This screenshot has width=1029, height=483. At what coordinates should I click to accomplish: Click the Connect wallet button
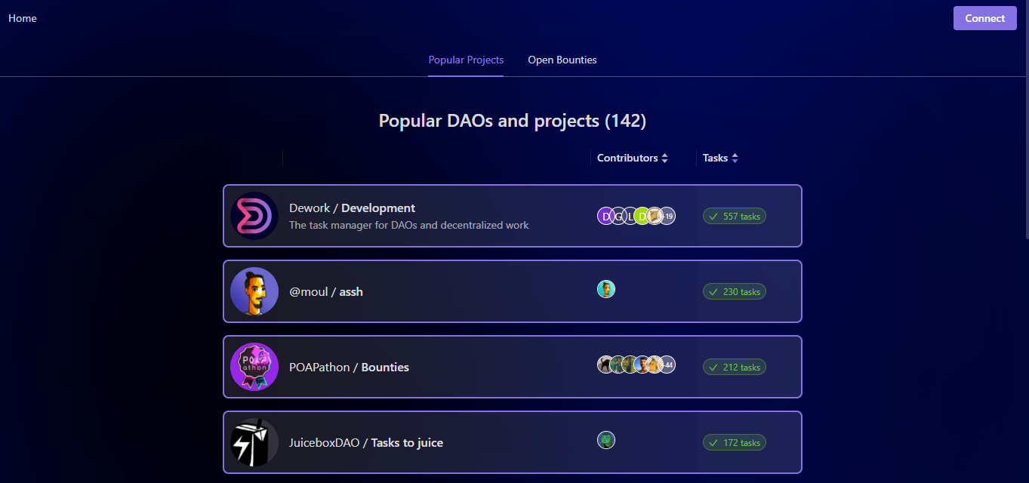click(985, 18)
